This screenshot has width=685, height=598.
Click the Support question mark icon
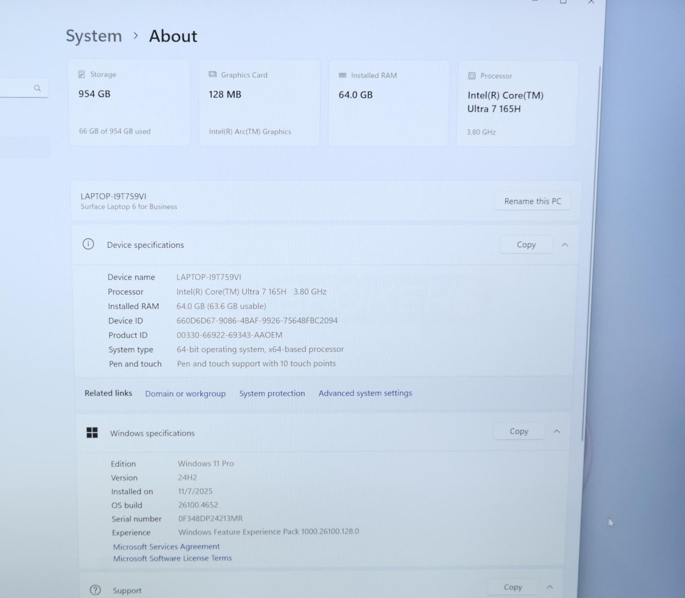click(x=95, y=590)
